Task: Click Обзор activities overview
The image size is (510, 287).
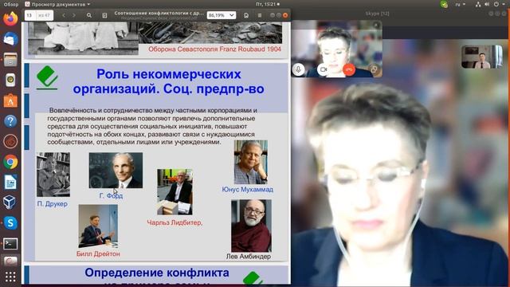Action: coord(10,4)
